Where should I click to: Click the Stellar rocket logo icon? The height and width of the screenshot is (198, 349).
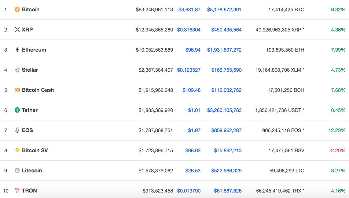[x=17, y=70]
